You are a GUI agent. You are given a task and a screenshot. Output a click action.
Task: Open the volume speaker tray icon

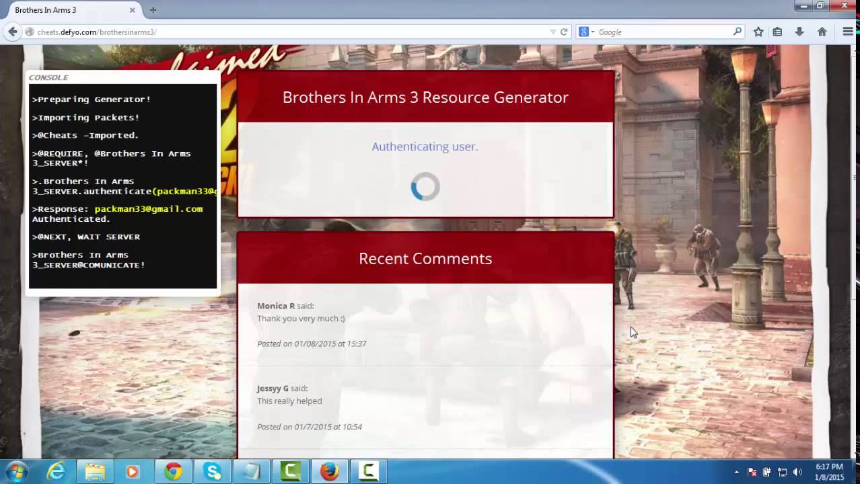coord(797,472)
